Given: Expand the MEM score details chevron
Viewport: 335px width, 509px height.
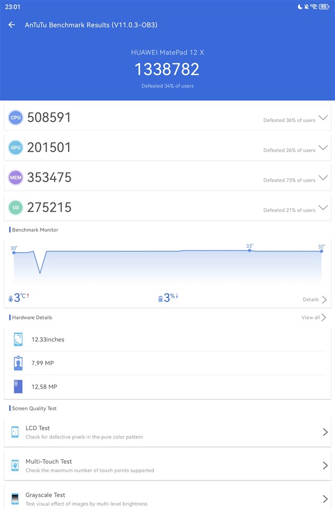Looking at the screenshot, I should tap(322, 178).
